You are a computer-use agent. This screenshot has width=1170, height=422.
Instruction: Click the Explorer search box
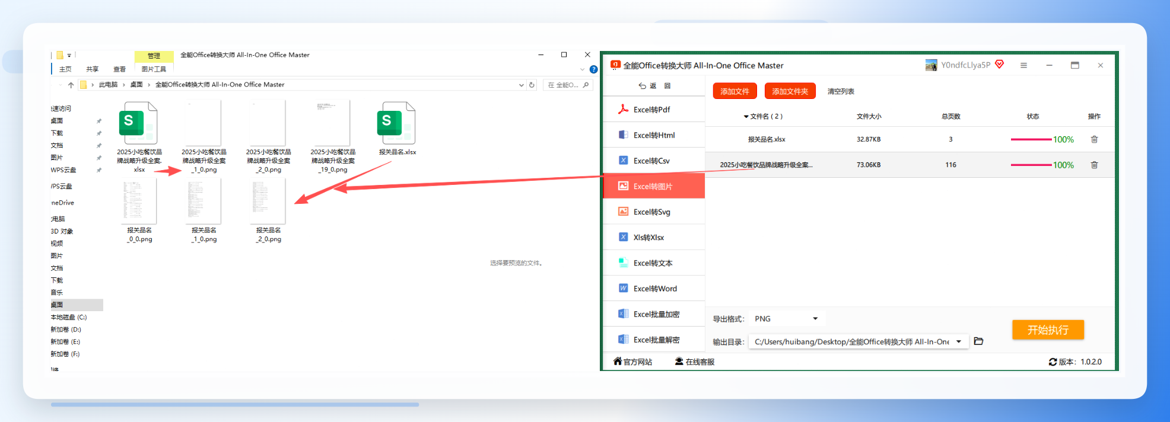567,85
